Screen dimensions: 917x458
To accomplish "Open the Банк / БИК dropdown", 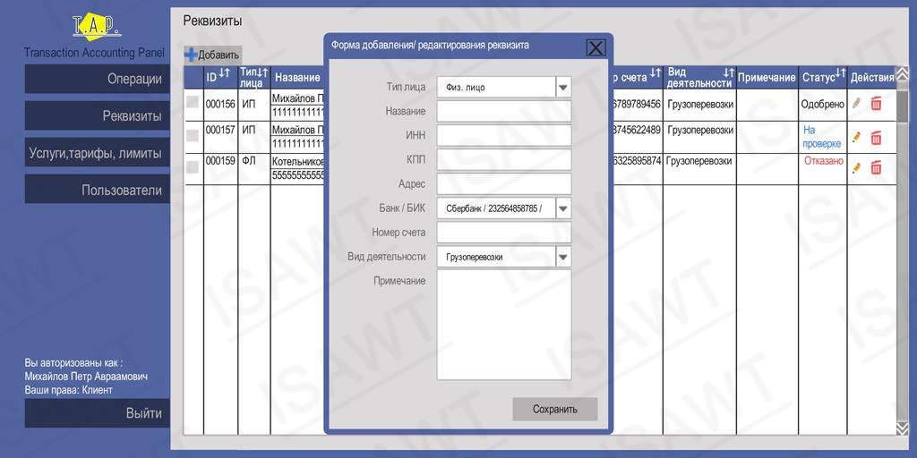I will click(x=562, y=208).
